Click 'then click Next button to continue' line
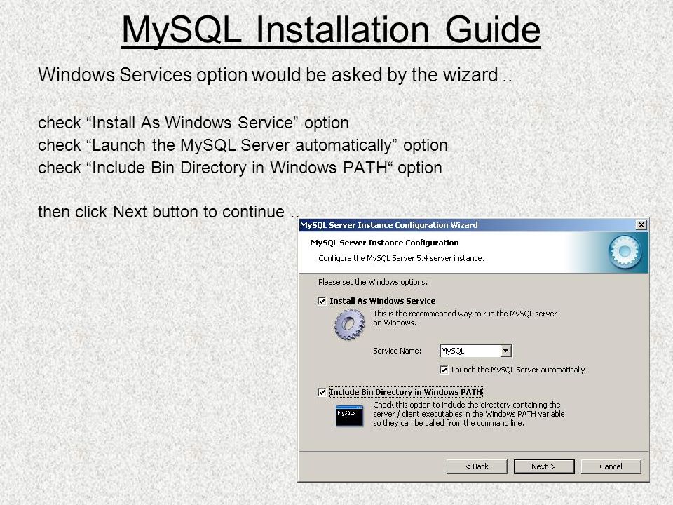 point(168,212)
